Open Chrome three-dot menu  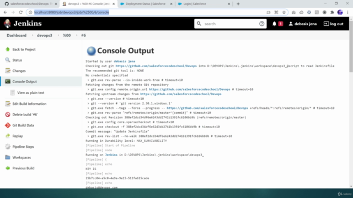pos(347,12)
